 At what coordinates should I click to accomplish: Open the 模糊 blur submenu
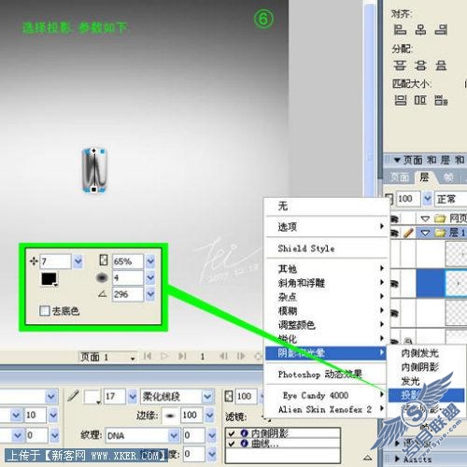coord(326,311)
